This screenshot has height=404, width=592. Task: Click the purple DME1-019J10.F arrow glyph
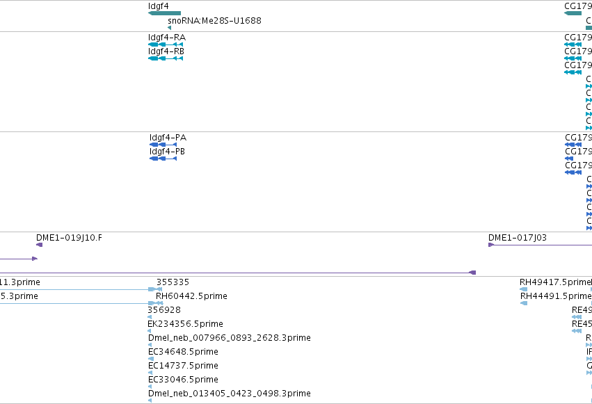[x=39, y=245]
